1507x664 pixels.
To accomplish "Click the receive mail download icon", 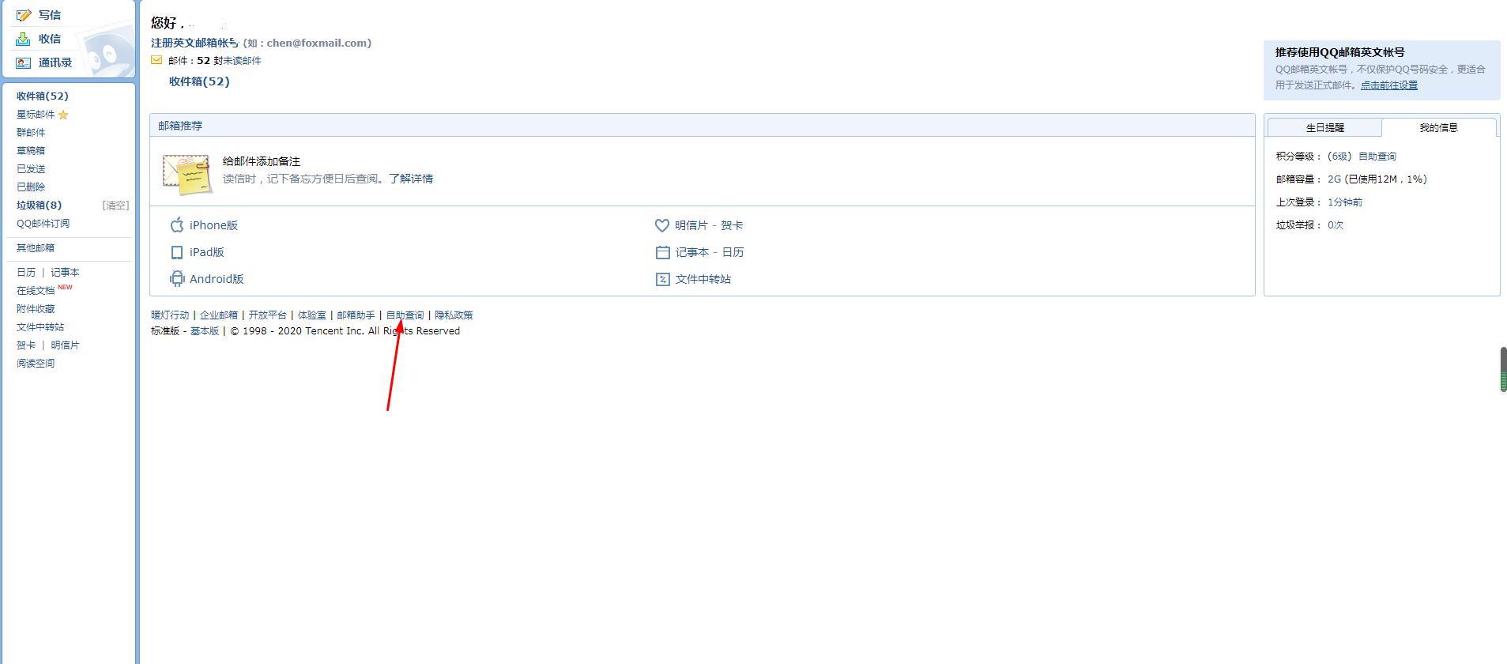I will [24, 39].
